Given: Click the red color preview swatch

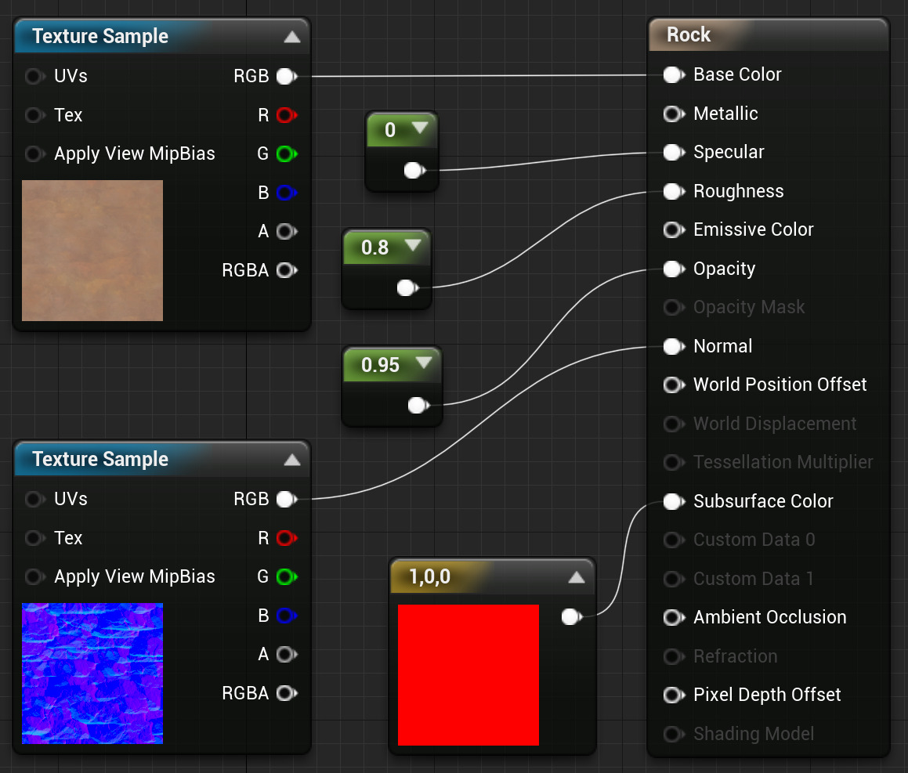Looking at the screenshot, I should tap(468, 674).
